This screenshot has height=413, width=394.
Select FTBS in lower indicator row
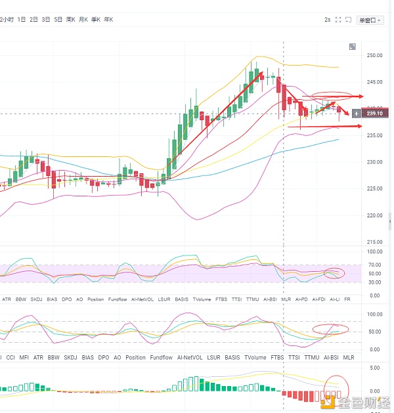(x=277, y=358)
